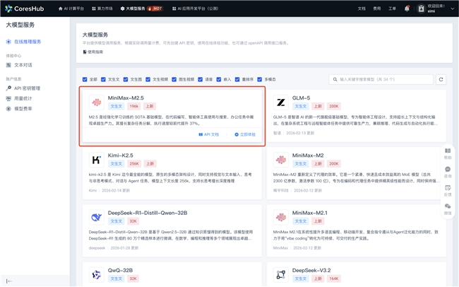The height and width of the screenshot is (287, 459).
Task: Collapse the left sidebar
Action: pos(9,281)
